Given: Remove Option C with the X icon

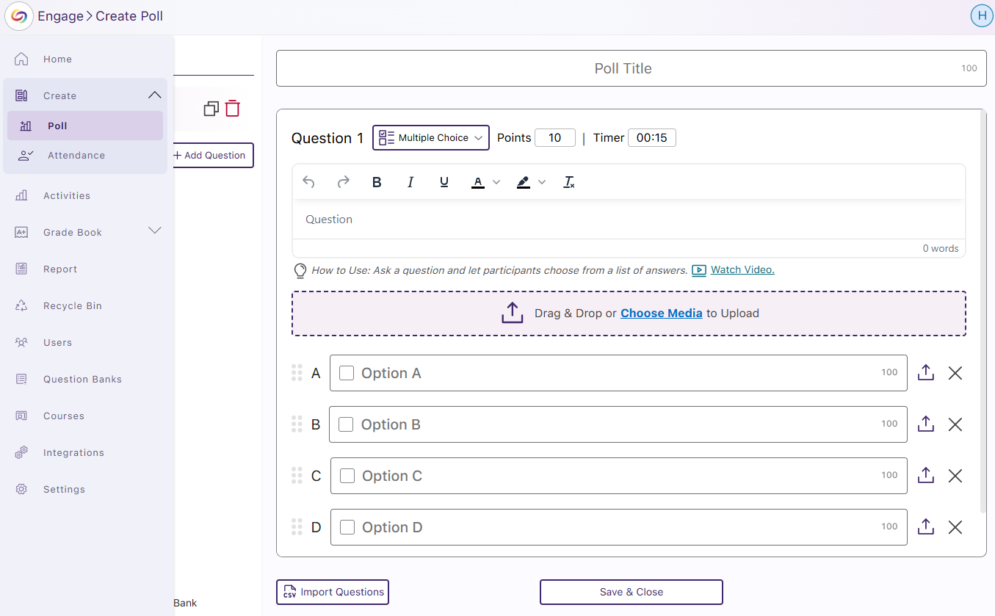Looking at the screenshot, I should click(x=955, y=476).
